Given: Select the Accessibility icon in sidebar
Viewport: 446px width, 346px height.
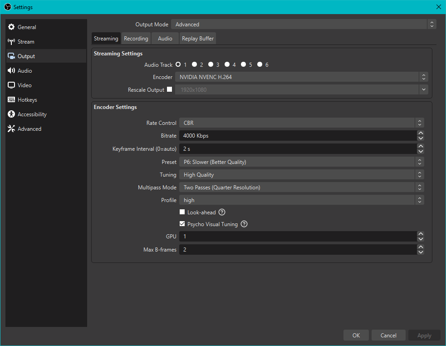Looking at the screenshot, I should pyautogui.click(x=11, y=114).
